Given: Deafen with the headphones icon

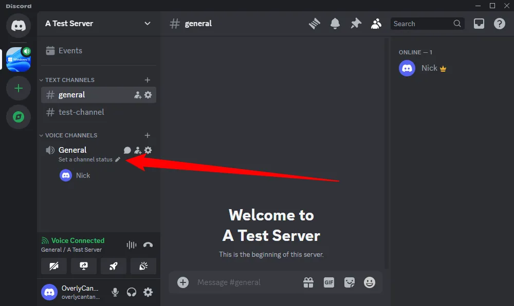Looking at the screenshot, I should (x=132, y=292).
